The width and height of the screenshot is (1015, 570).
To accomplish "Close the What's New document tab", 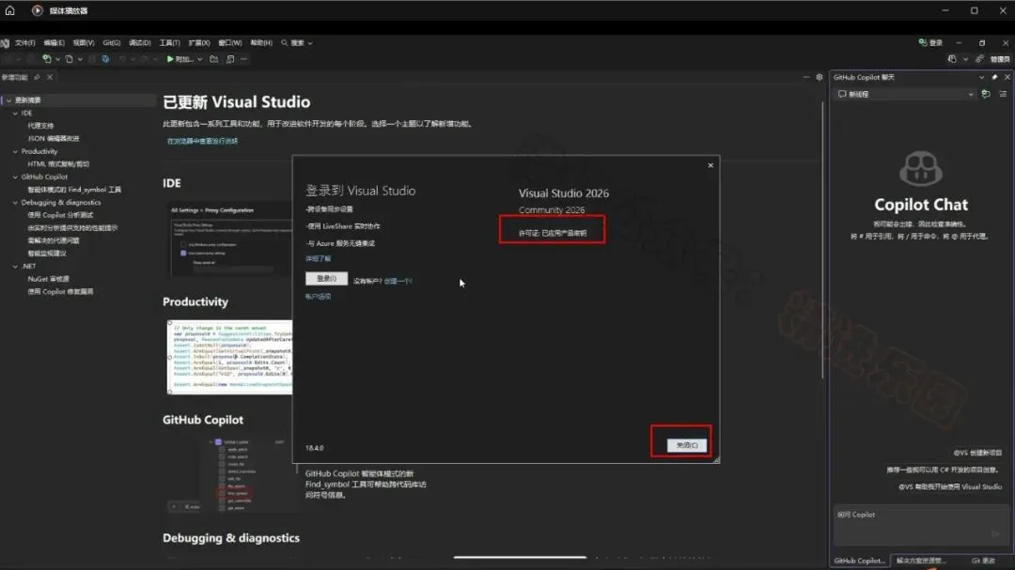I will coord(50,77).
